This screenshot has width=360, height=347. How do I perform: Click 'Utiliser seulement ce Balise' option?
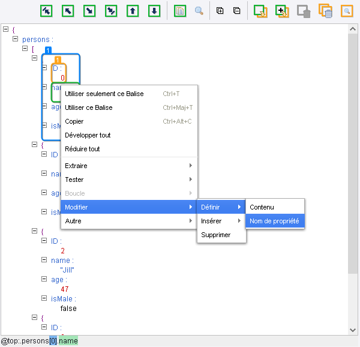coord(104,94)
